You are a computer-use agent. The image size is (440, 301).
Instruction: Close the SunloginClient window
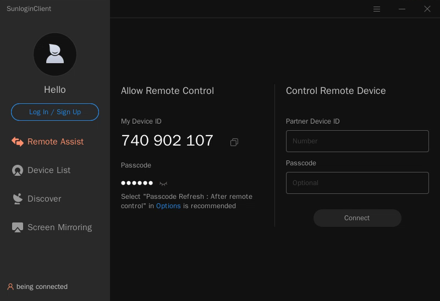pos(427,9)
